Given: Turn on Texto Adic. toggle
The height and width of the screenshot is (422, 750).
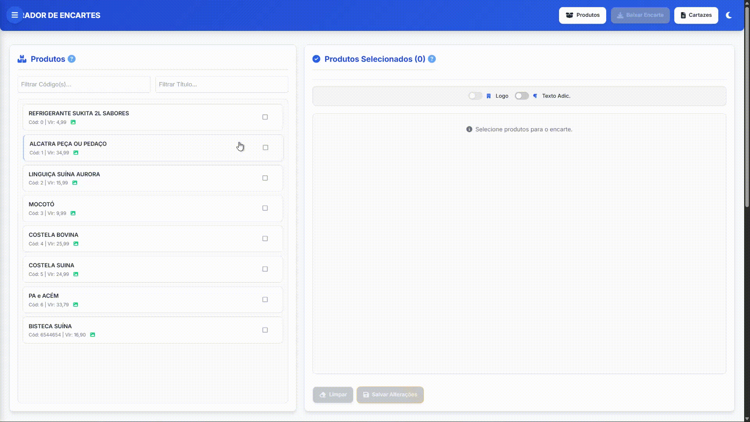Looking at the screenshot, I should 521,96.
